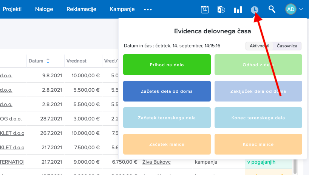Switch to the Časovnica view

click(x=287, y=46)
